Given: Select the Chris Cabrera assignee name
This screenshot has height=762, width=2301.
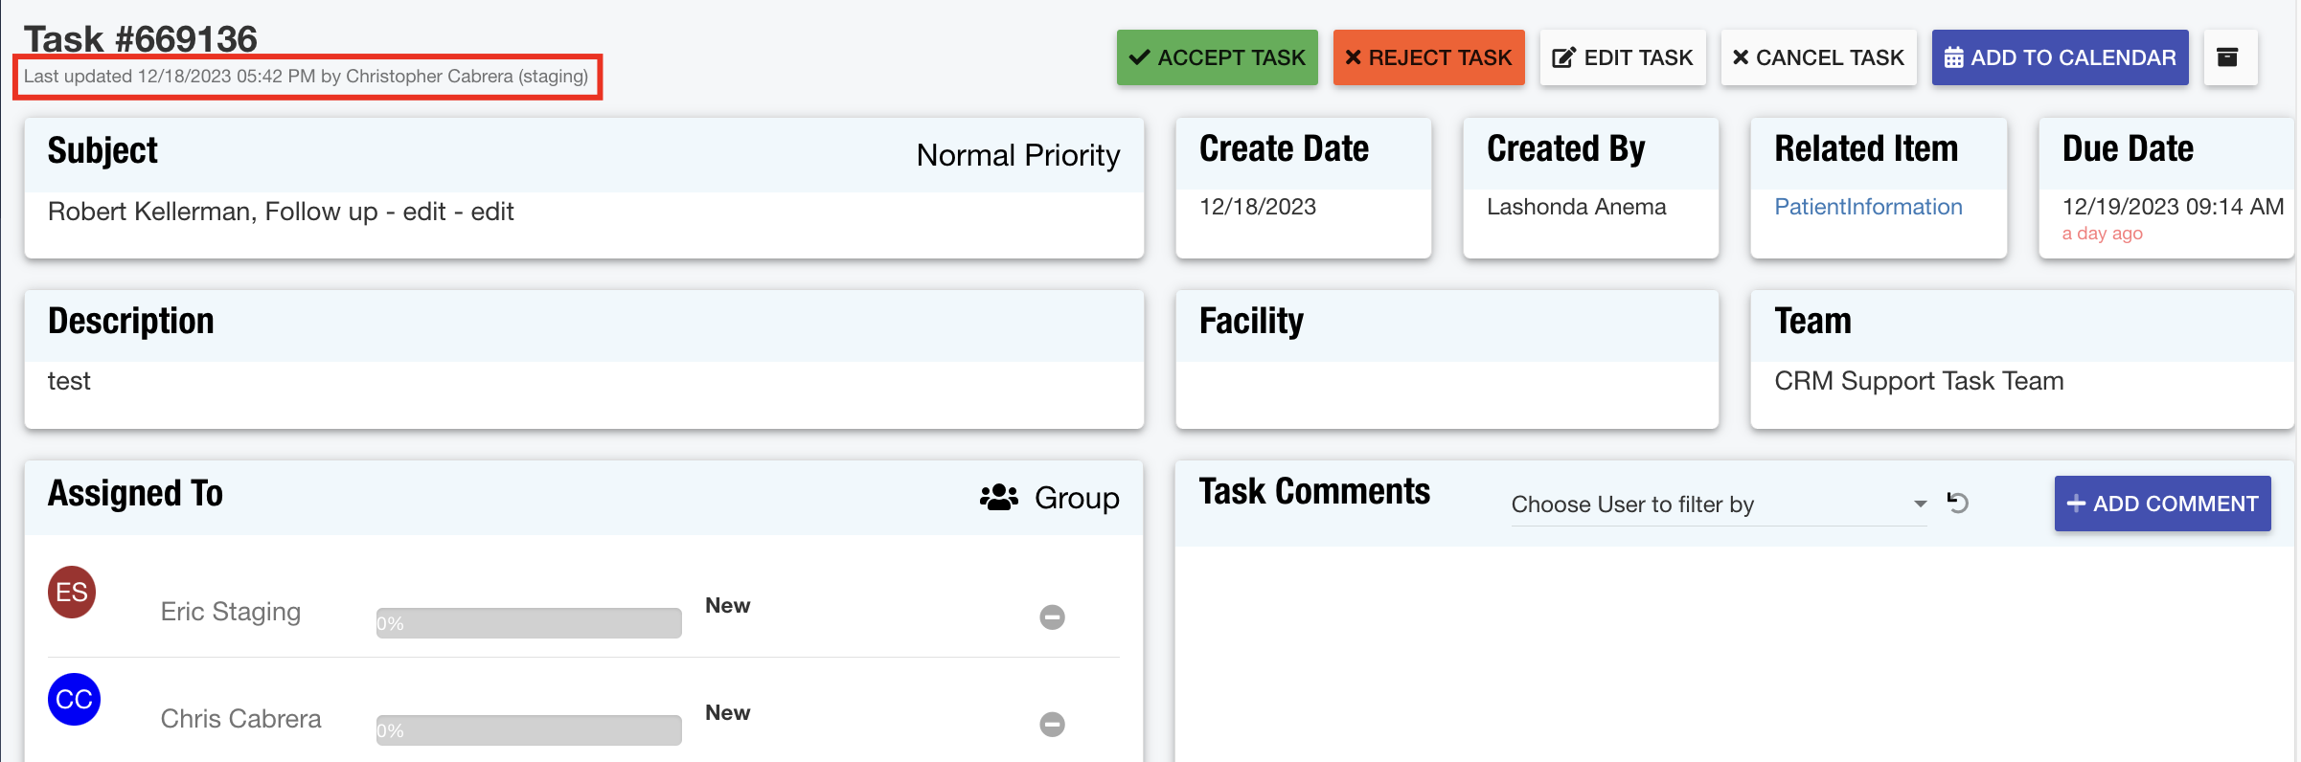Looking at the screenshot, I should tap(240, 719).
